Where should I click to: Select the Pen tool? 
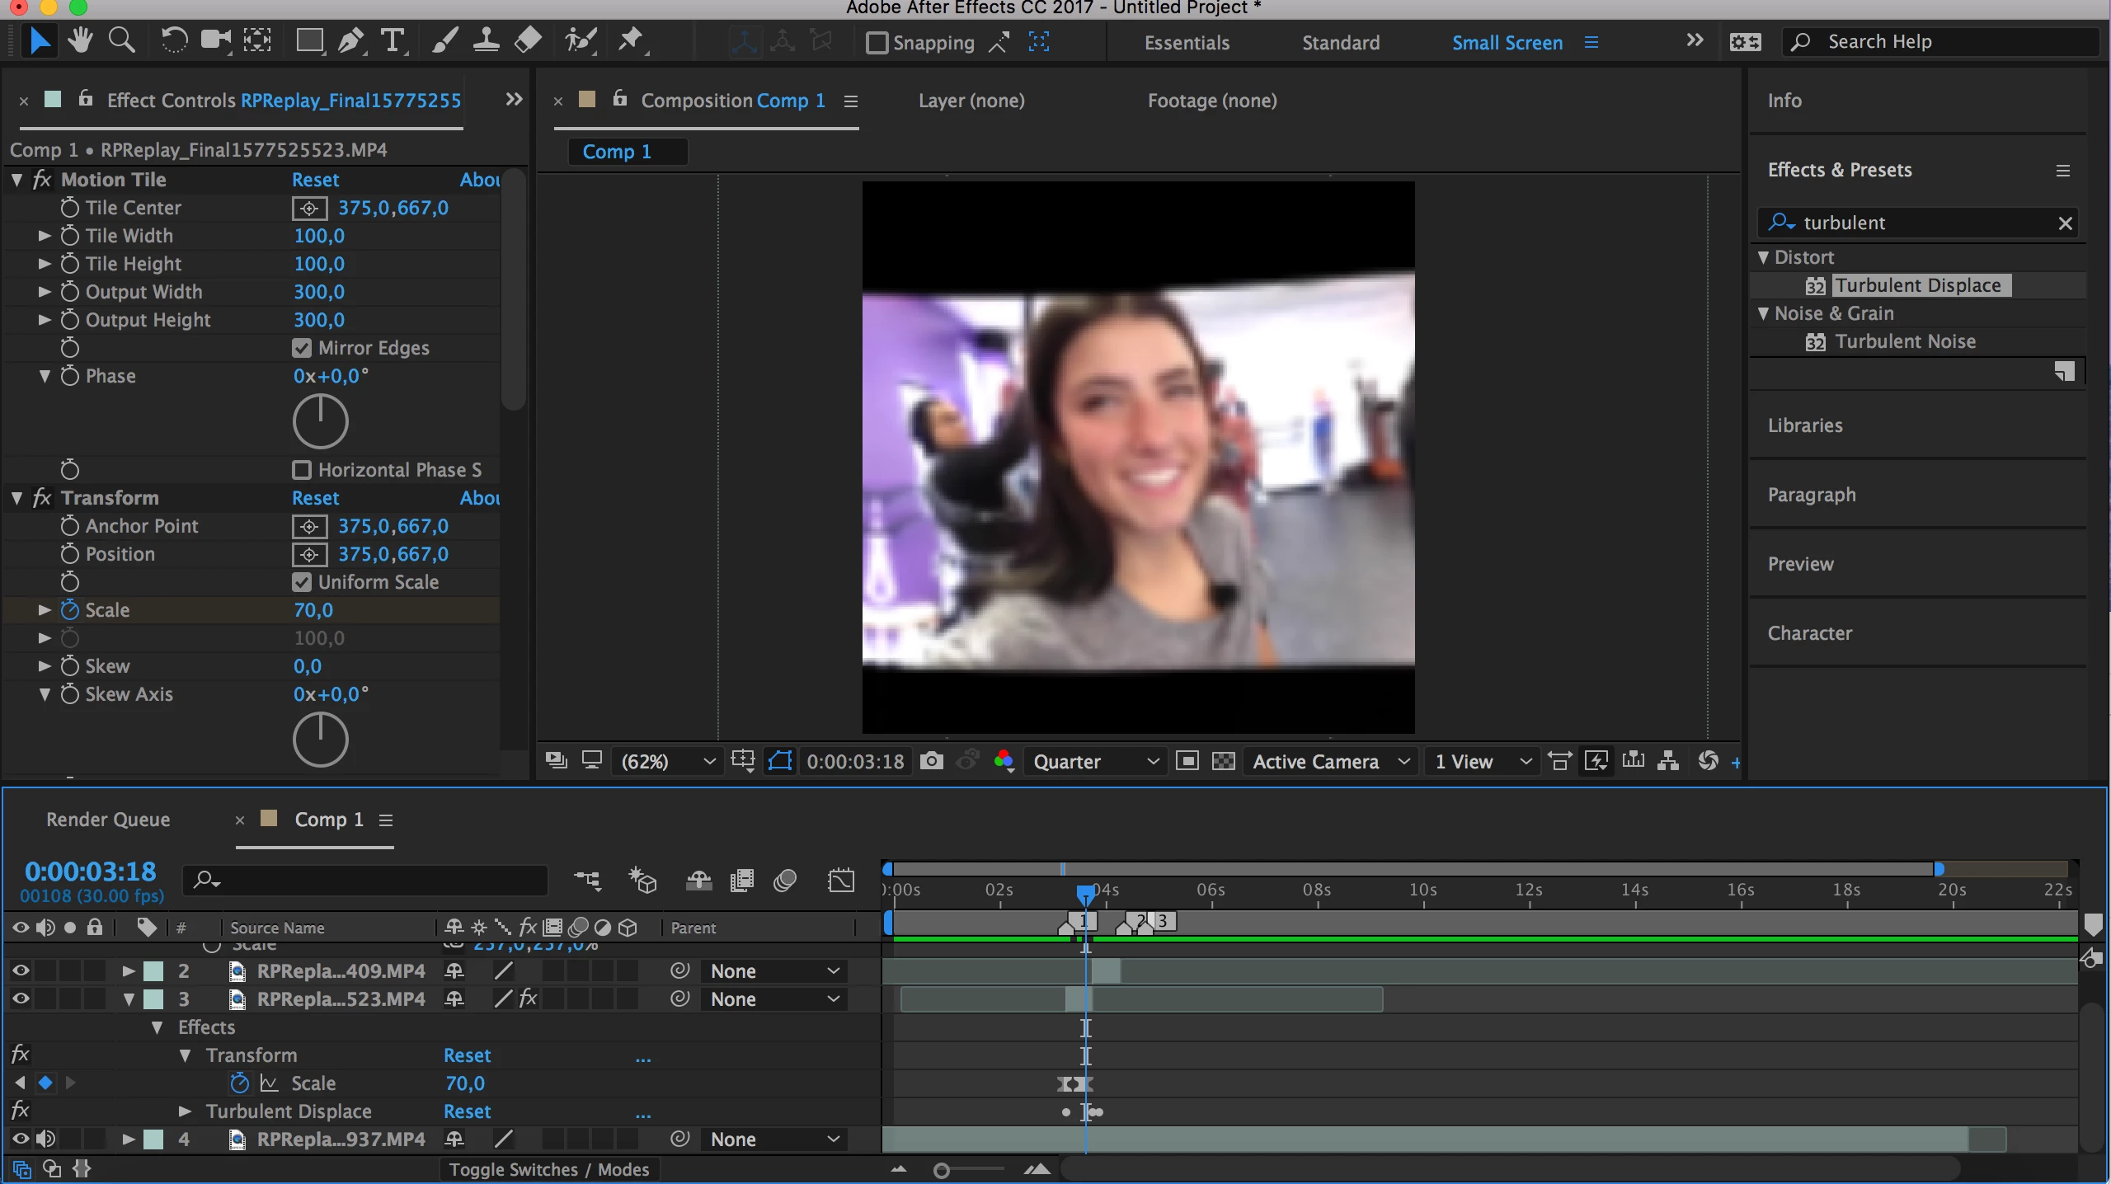[350, 40]
